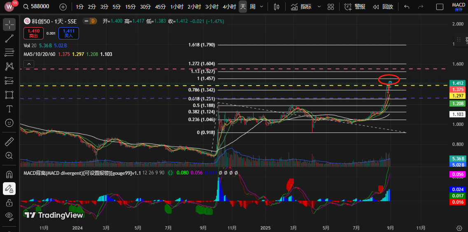Click the blue 买入 buy button
The height and width of the screenshot is (232, 468).
pyautogui.click(x=69, y=33)
